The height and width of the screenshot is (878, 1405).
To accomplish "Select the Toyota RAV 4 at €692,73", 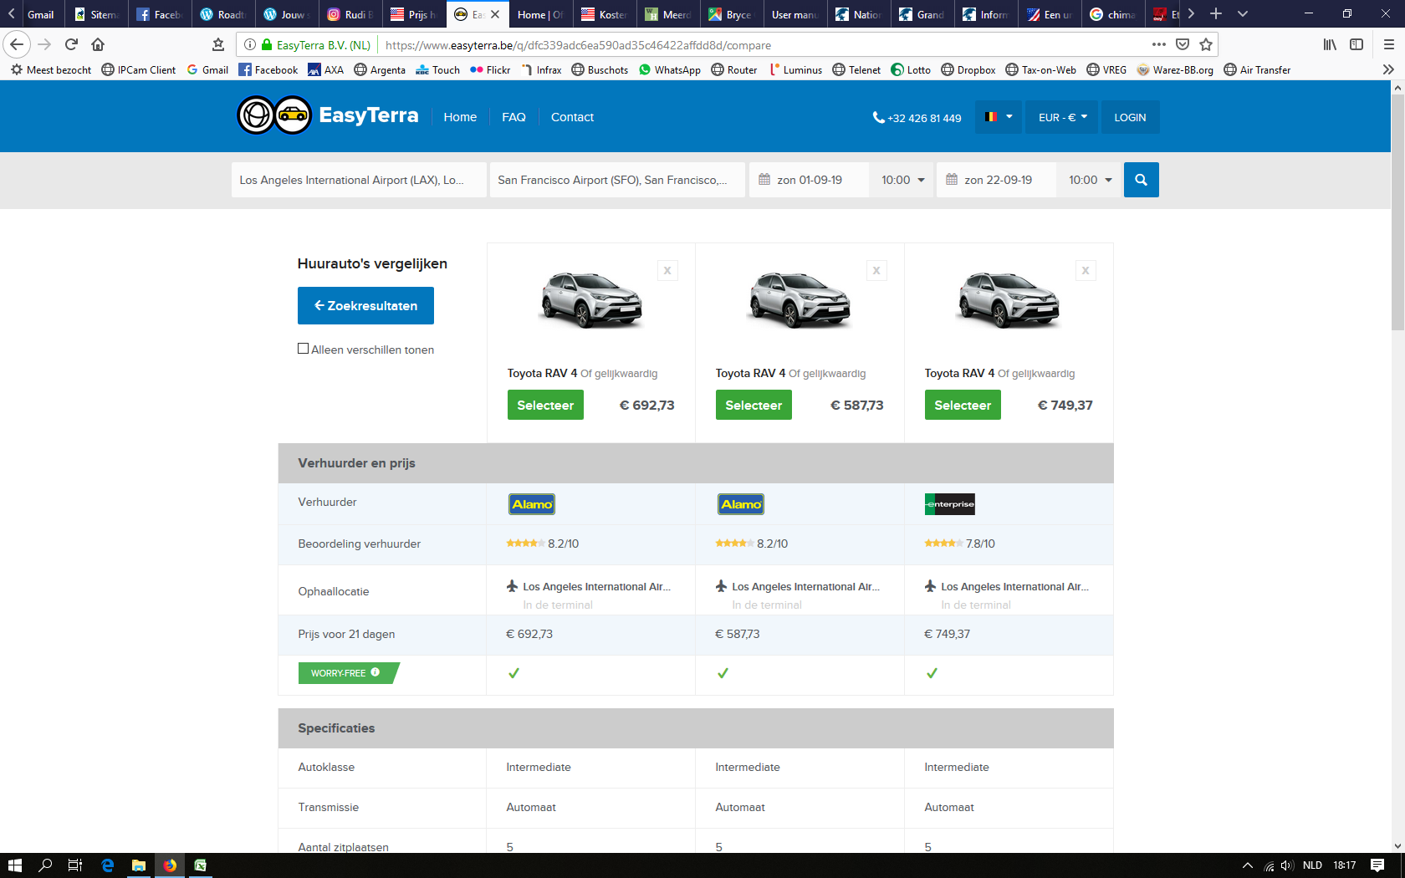I will (x=545, y=405).
